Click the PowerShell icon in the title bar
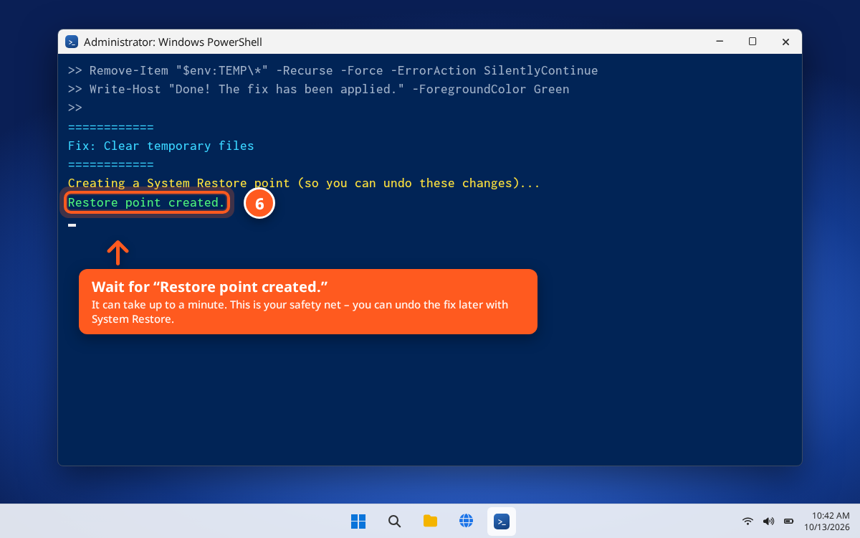This screenshot has height=538, width=860. [x=72, y=42]
